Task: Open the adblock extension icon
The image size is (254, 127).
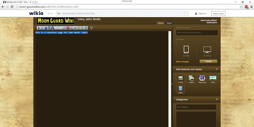Action: [x=246, y=7]
